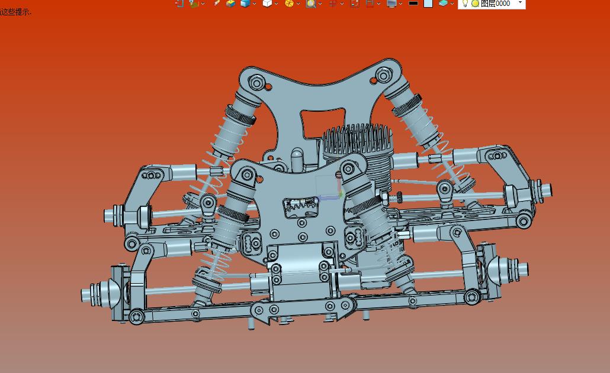This screenshot has width=610, height=373.
Task: Click the white cube view icon
Action: [267, 3]
